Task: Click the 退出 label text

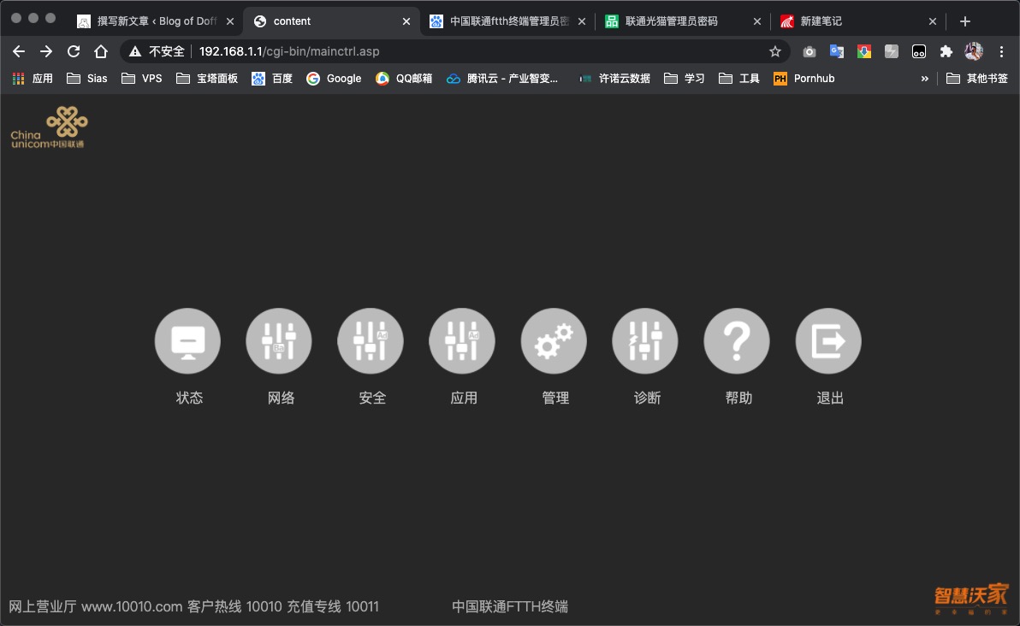Action: point(830,398)
